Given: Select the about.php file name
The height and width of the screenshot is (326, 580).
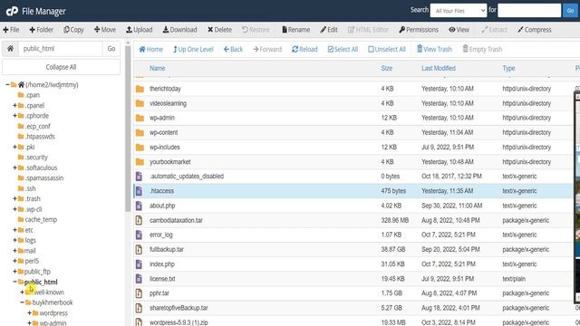Looking at the screenshot, I should click(162, 206).
